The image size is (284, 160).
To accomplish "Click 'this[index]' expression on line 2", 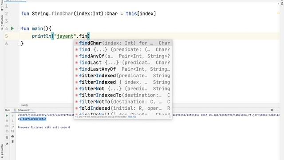I will click(141, 14).
